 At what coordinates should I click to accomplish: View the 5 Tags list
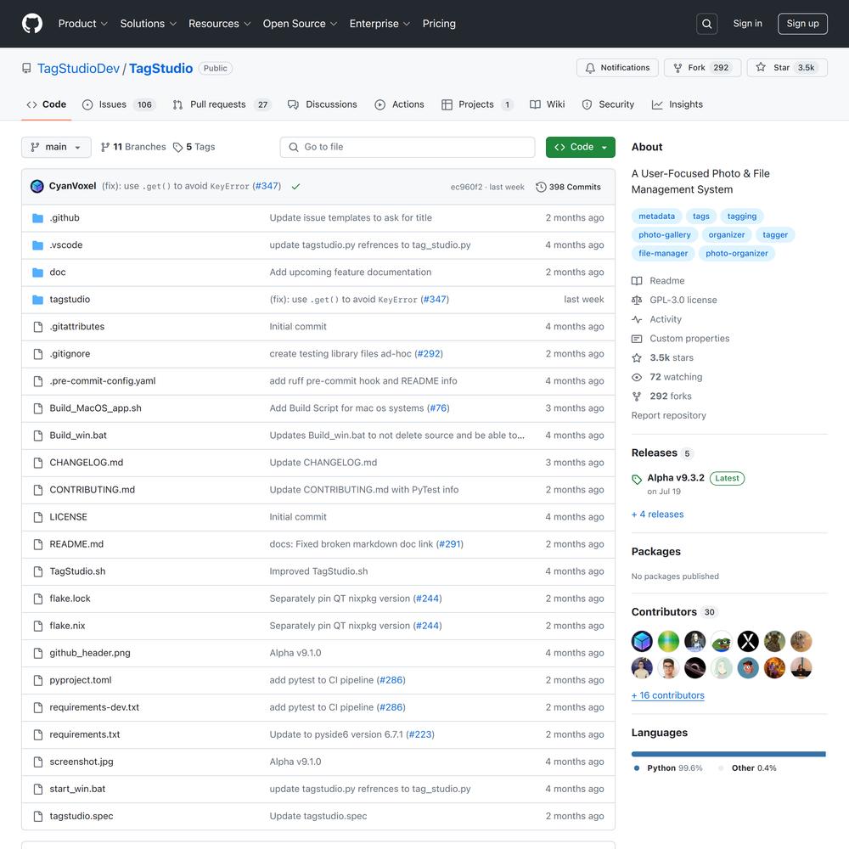click(194, 147)
